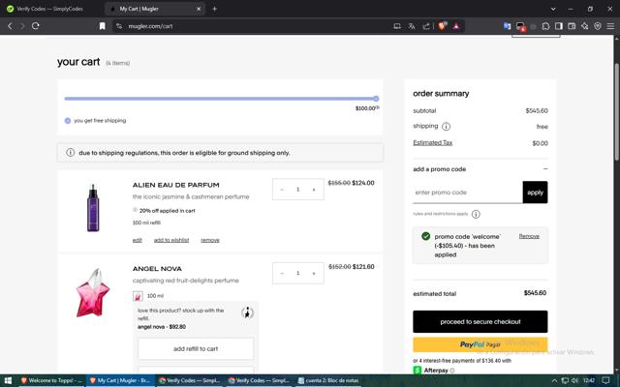Image resolution: width=620 pixels, height=387 pixels.
Task: Toggle the browser sidebar panel icon
Action: click(559, 26)
